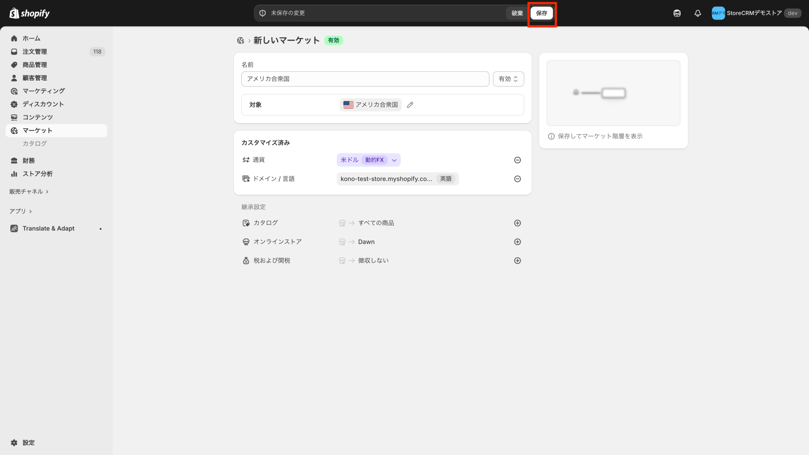Viewport: 809px width, 455px height.
Task: Add taxes and duties customization plus icon
Action: (x=517, y=261)
